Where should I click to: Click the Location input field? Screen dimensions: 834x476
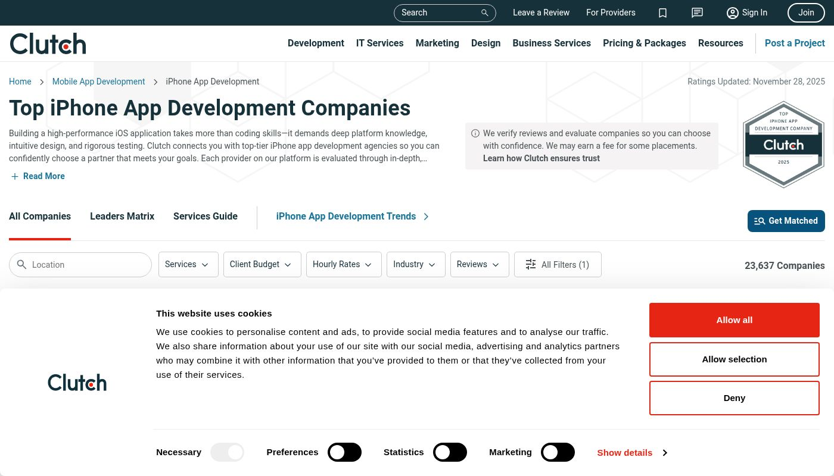(86, 265)
